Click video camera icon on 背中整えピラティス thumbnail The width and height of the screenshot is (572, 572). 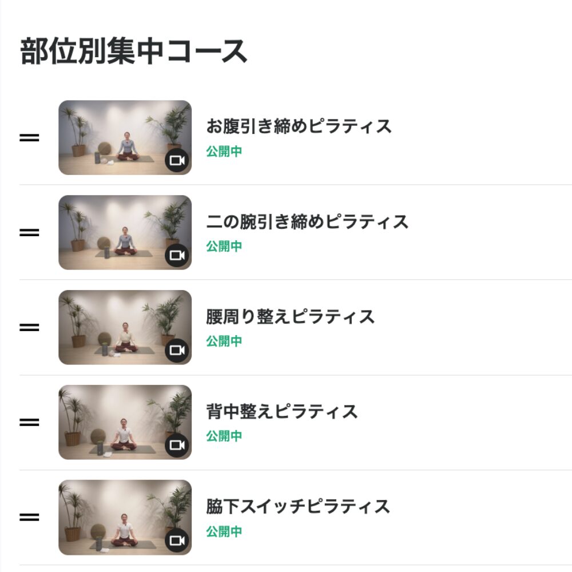click(177, 445)
